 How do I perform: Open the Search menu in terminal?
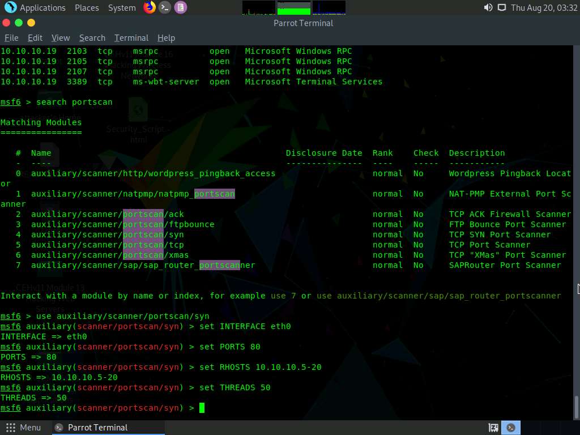pyautogui.click(x=92, y=38)
